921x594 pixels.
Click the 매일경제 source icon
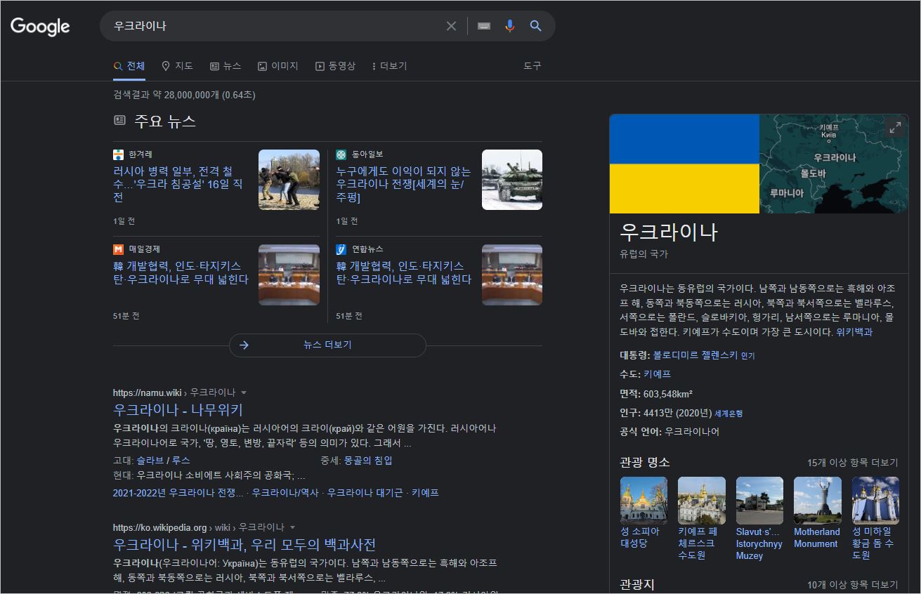(118, 249)
